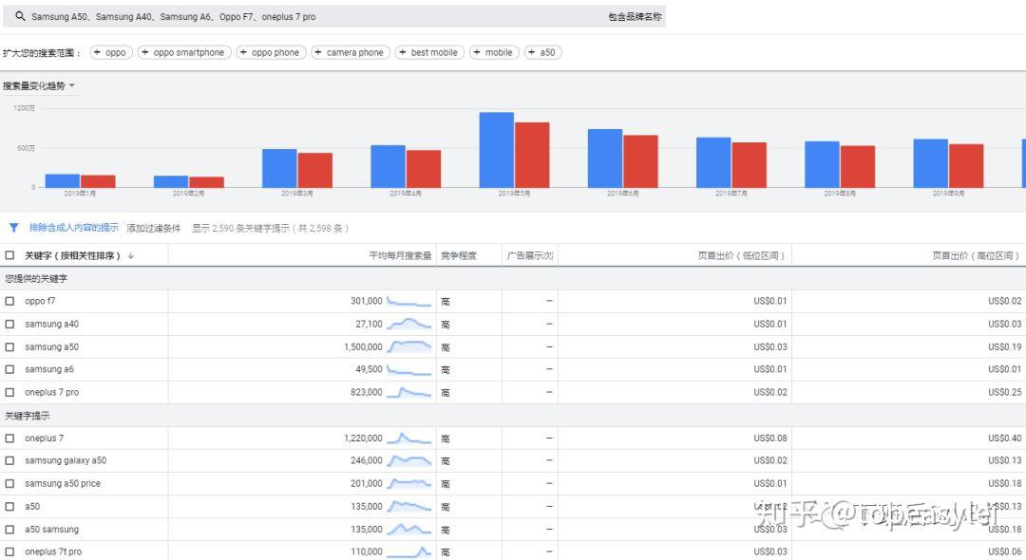Screen dimensions: 1026x560
Task: Select all keywords with header checkbox
Action: pos(9,255)
